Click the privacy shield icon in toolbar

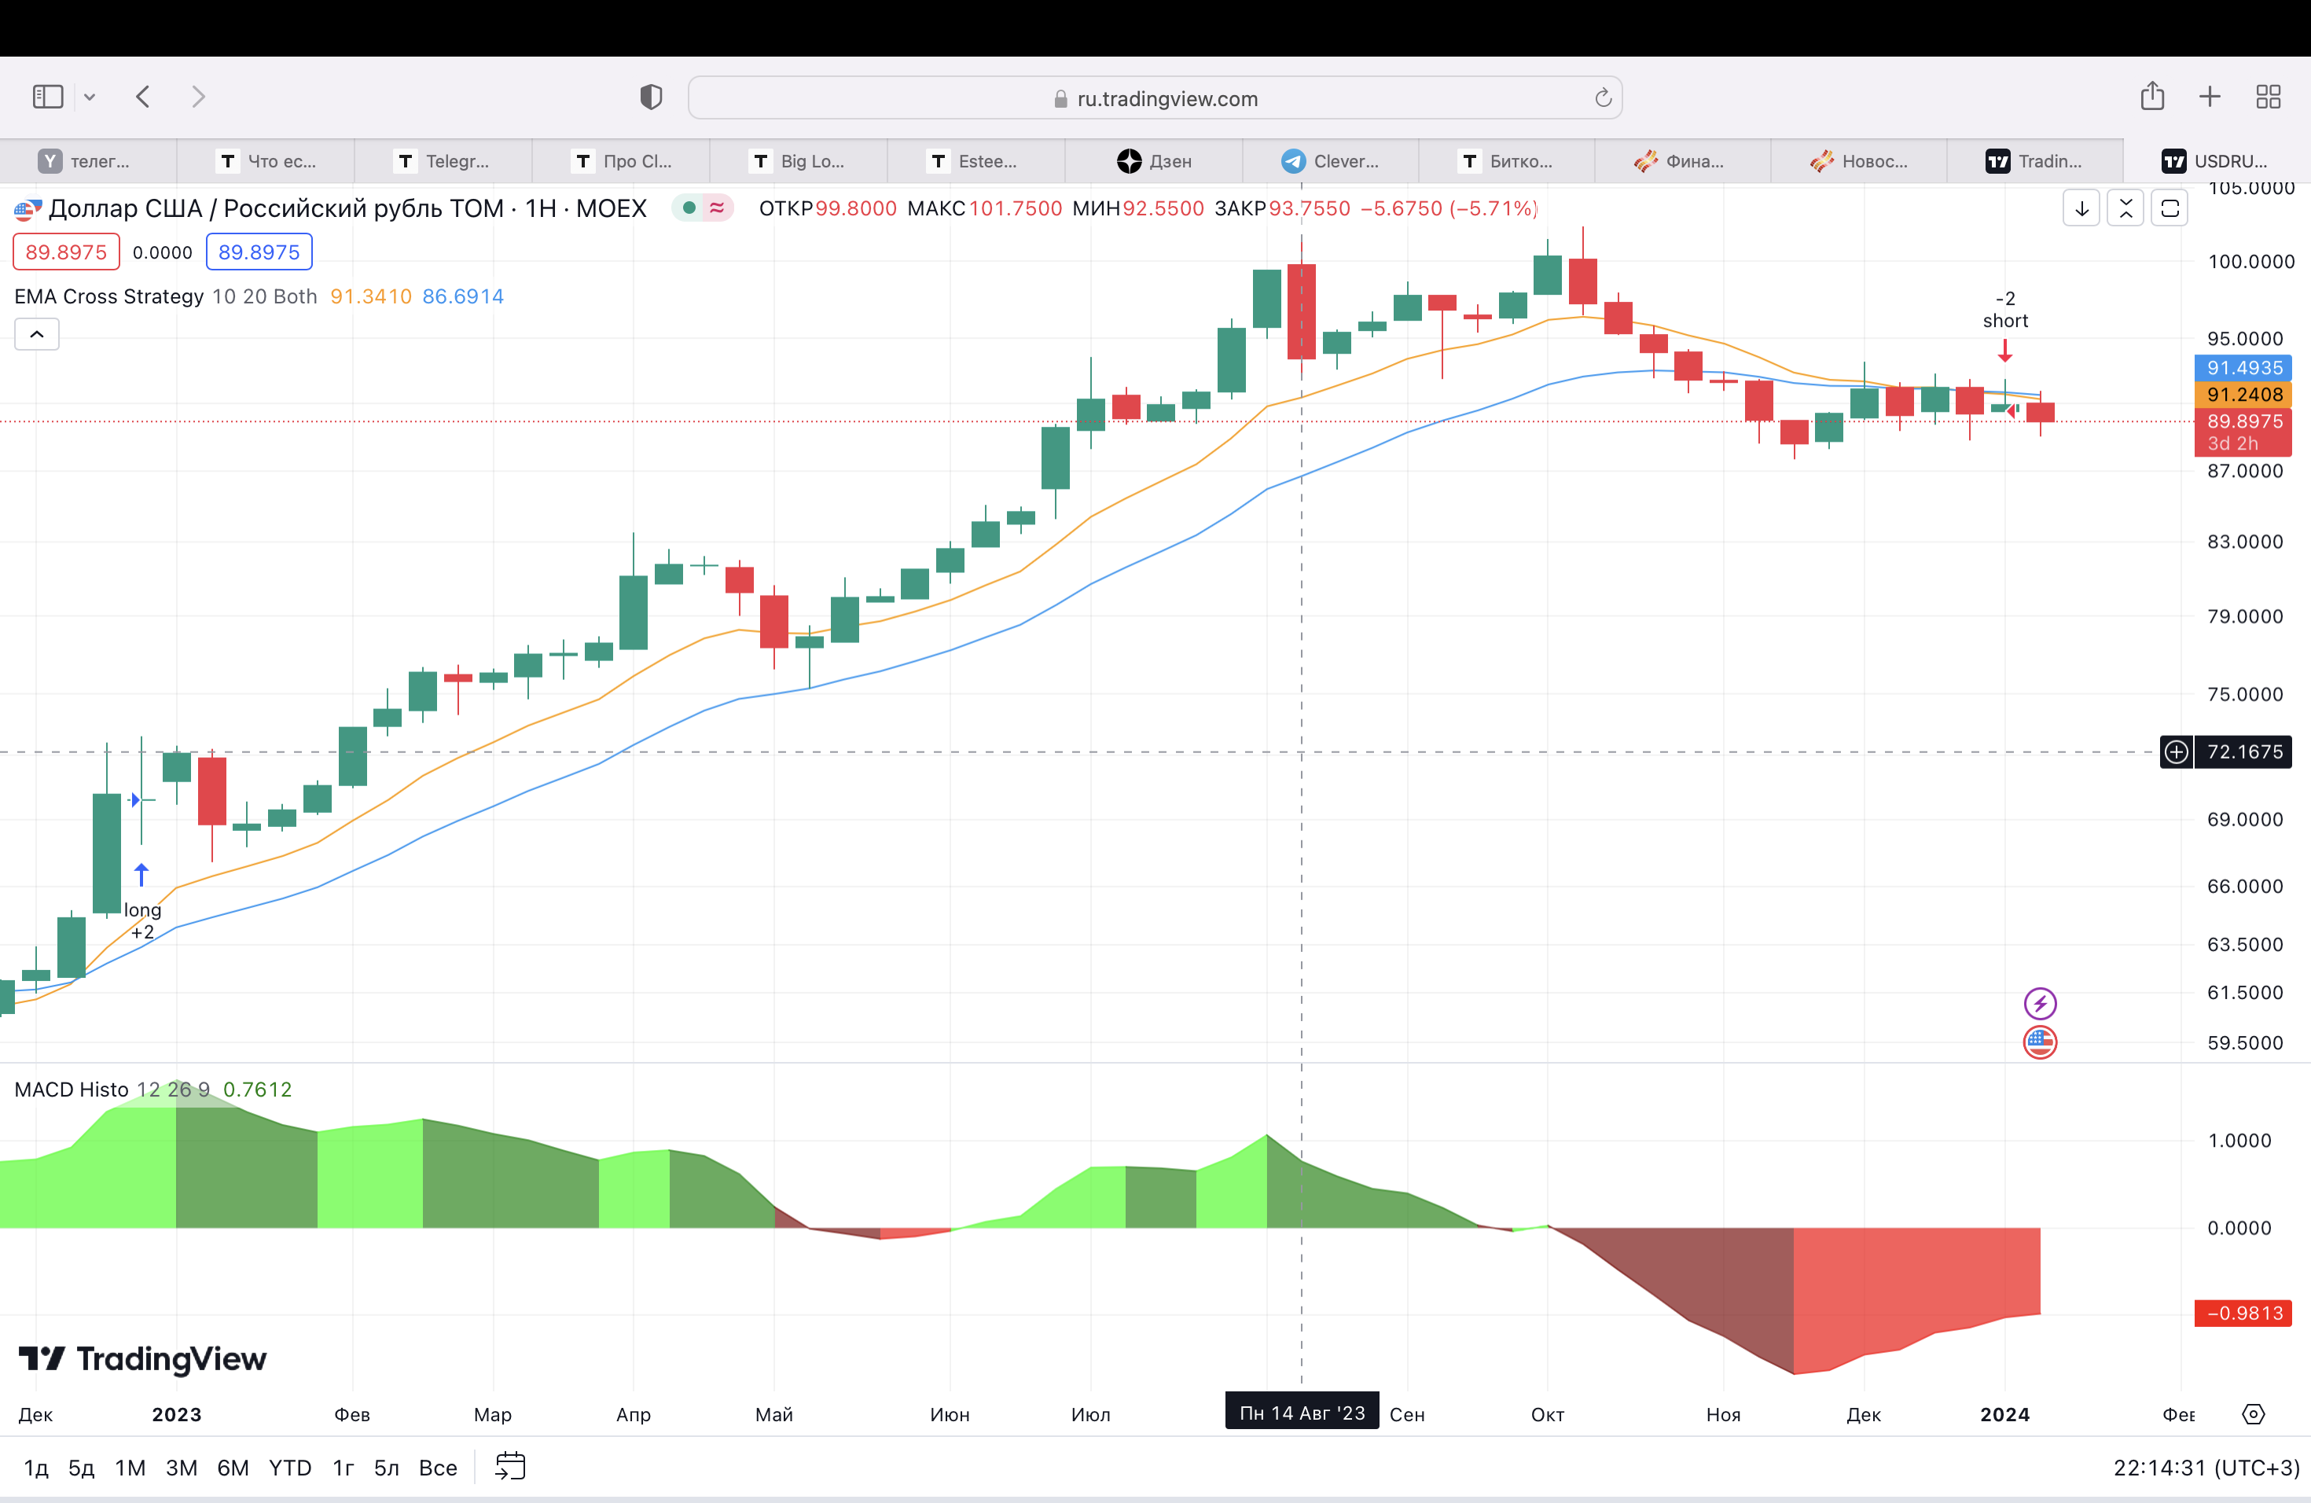click(651, 97)
